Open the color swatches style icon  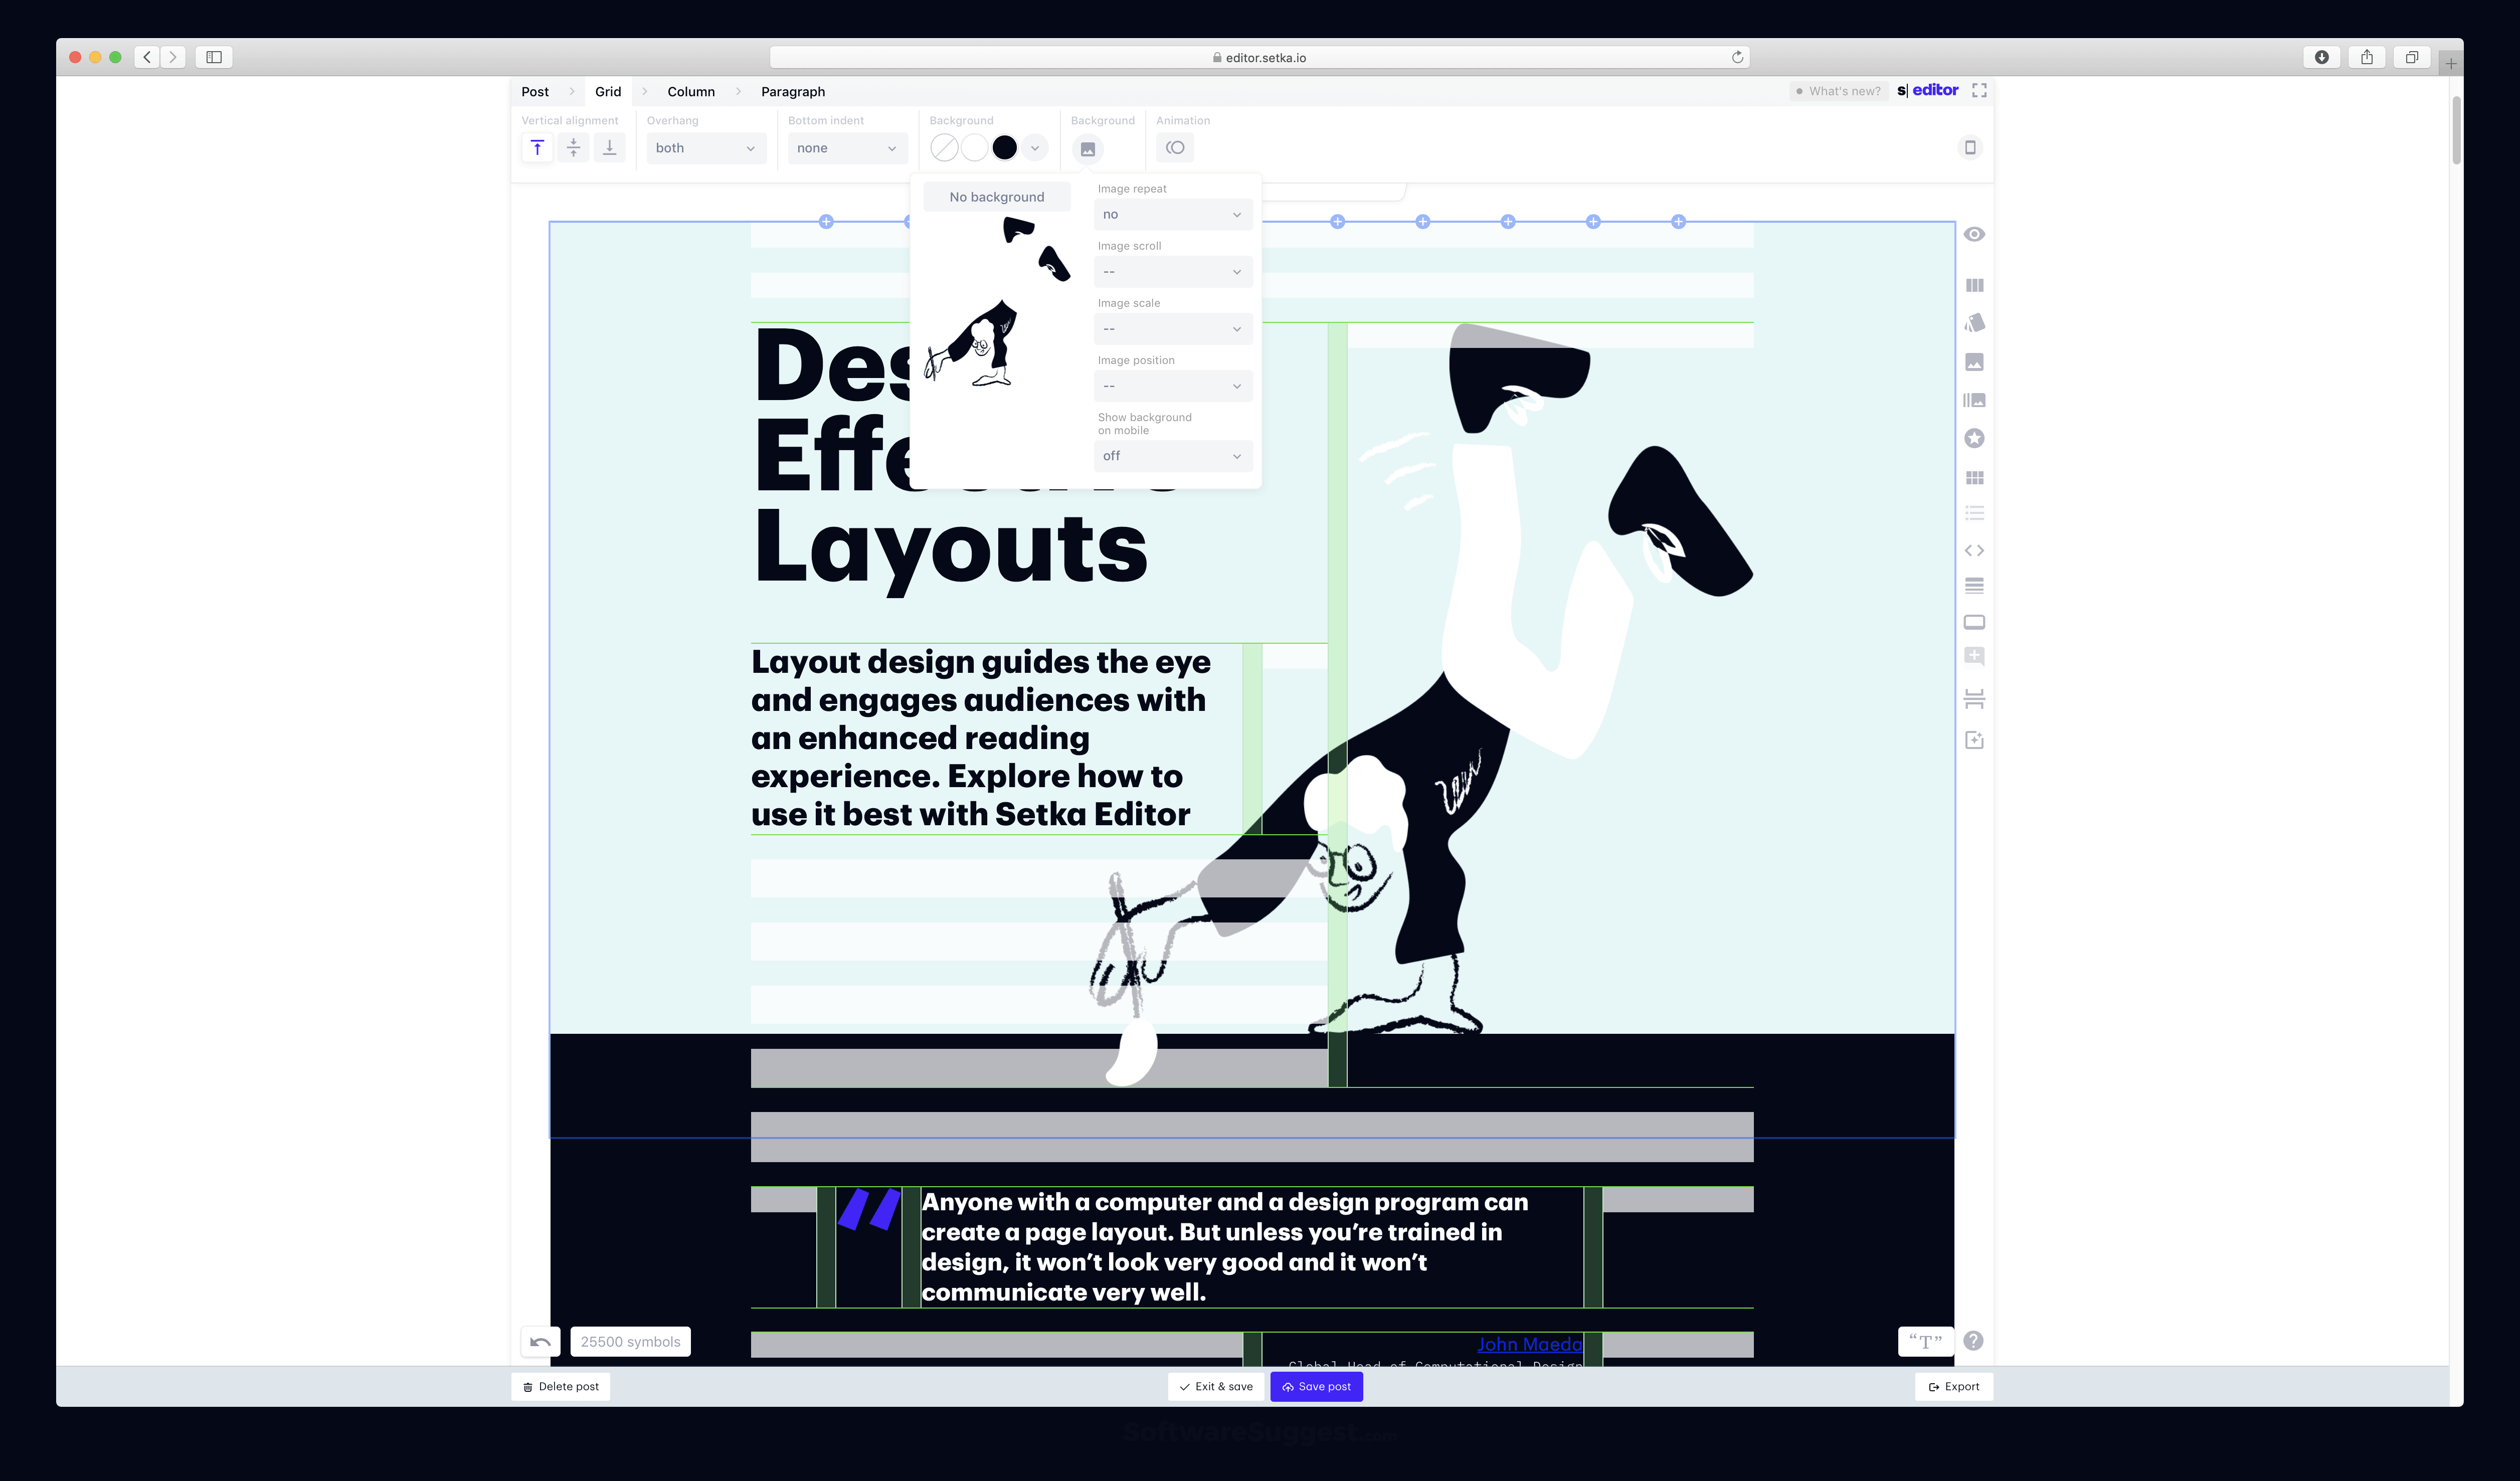coord(1974,323)
